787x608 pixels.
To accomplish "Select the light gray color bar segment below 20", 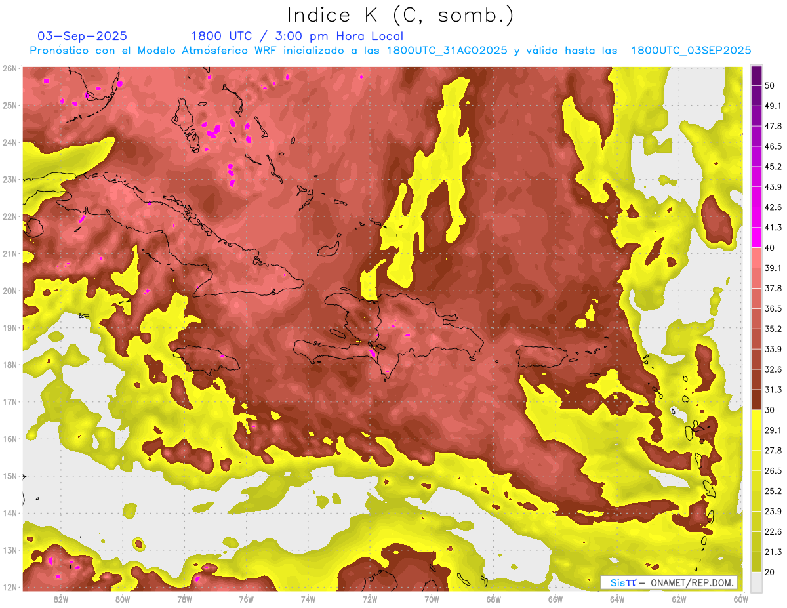I will coord(756,581).
